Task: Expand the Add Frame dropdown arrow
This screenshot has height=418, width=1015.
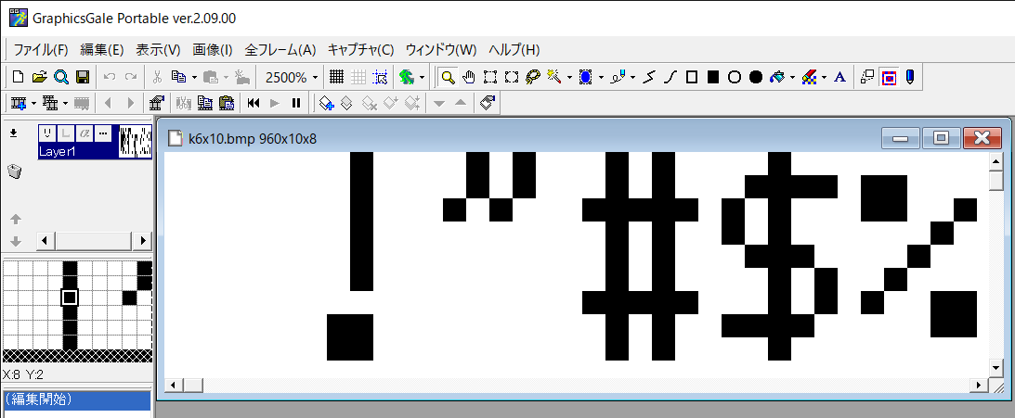Action: click(33, 103)
